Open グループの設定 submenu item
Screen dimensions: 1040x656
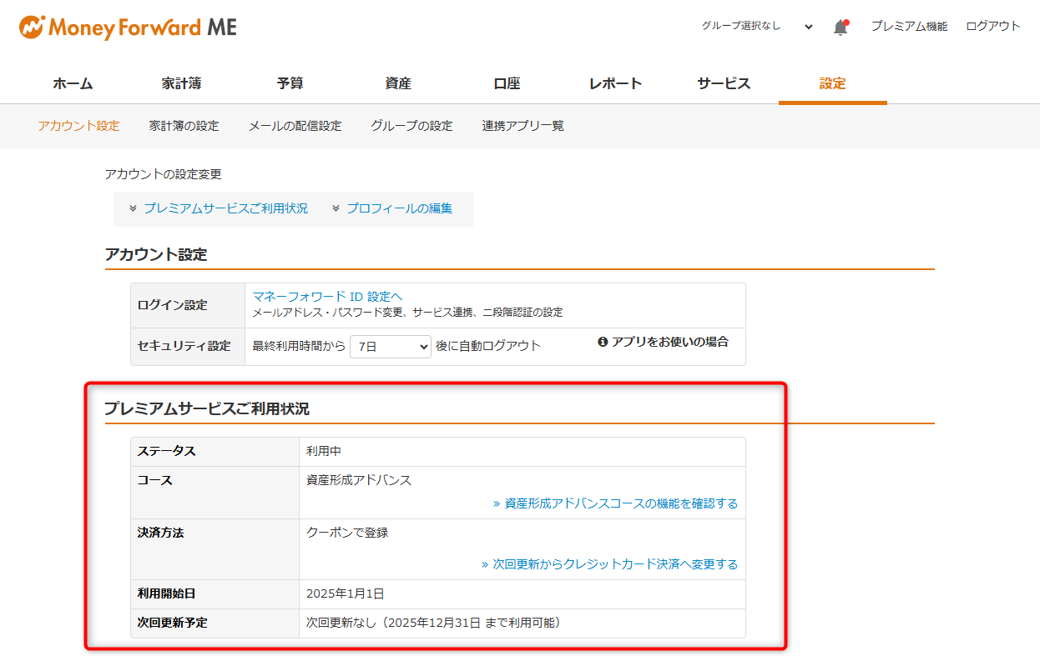click(411, 126)
